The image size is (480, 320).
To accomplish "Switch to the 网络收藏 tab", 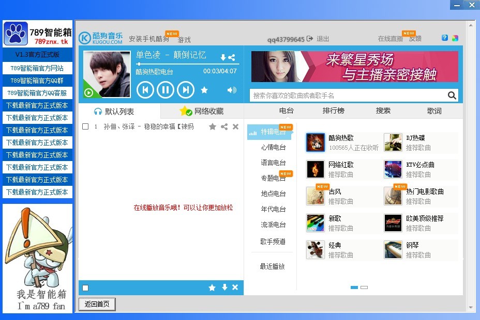I will tap(202, 111).
